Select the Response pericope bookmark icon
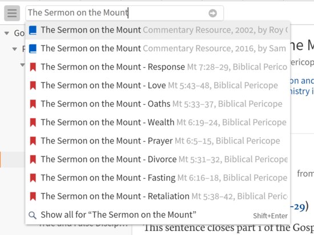 [33, 67]
